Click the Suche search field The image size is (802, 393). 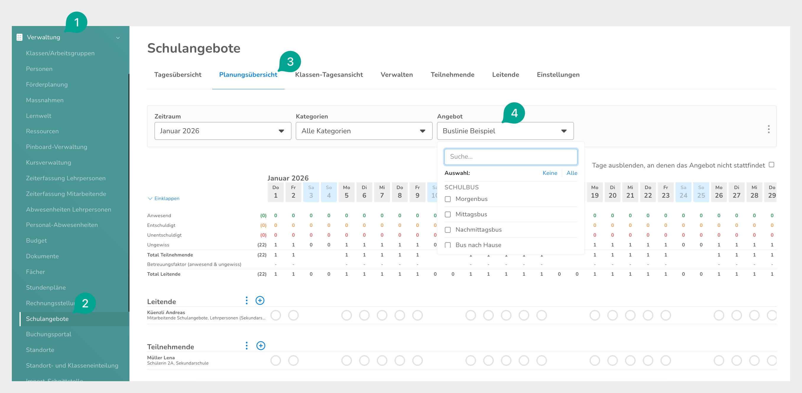click(510, 157)
